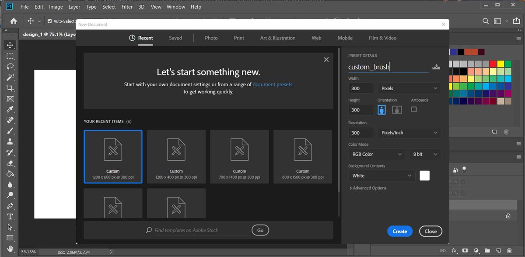Open Photoshop search magnifier icon
This screenshot has height=257, width=525.
(x=486, y=21)
